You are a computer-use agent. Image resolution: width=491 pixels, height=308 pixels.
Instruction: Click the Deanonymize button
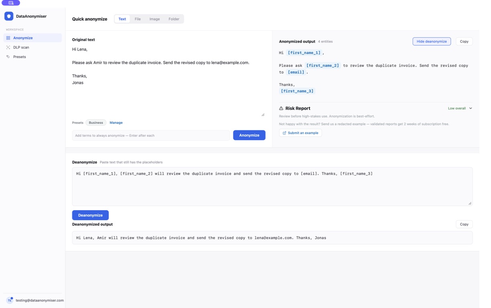point(90,215)
